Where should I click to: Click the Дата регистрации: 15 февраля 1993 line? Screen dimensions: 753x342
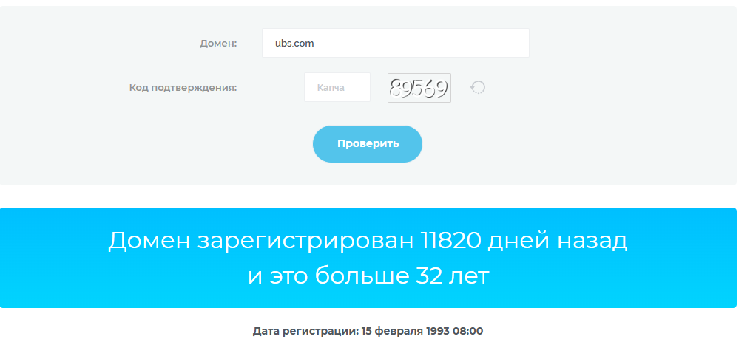point(368,331)
